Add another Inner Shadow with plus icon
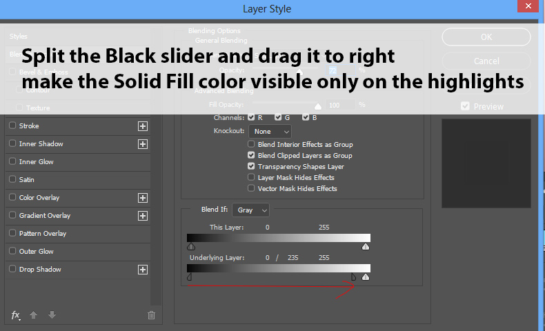The height and width of the screenshot is (331, 545). click(143, 144)
